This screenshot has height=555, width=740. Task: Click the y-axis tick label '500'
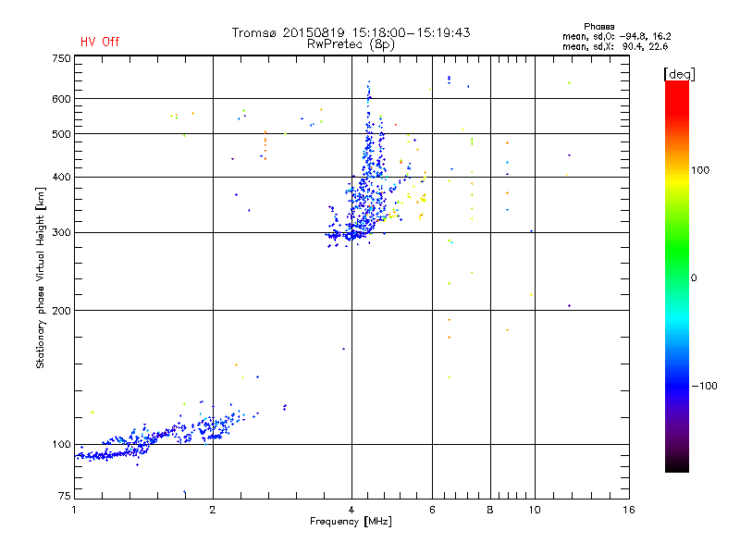pyautogui.click(x=61, y=134)
